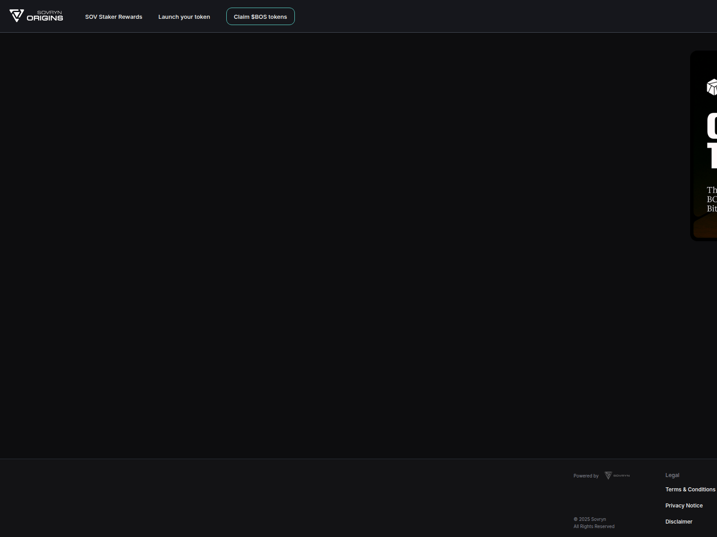Open the Privacy Notice page

684,505
